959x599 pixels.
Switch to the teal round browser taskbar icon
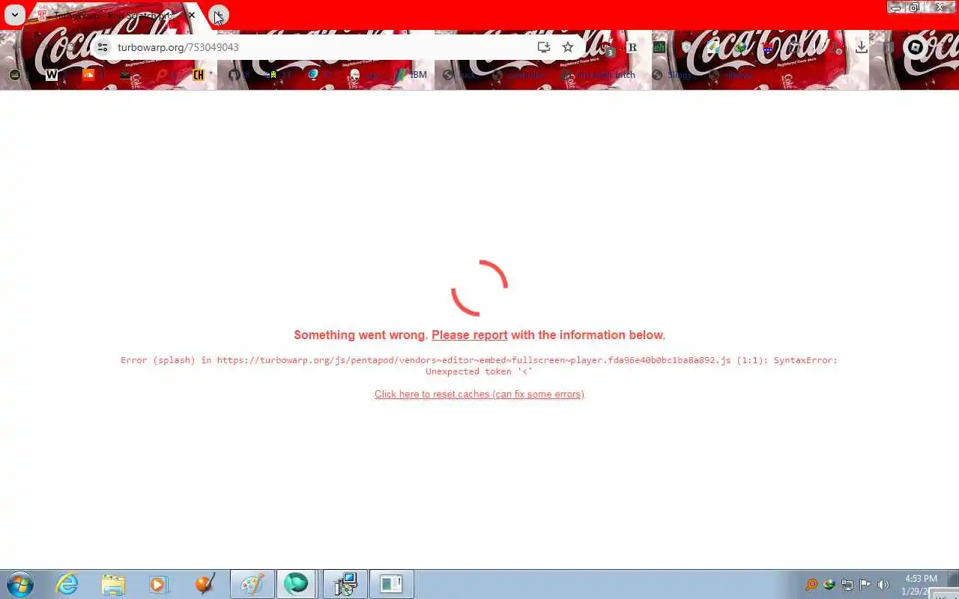click(x=296, y=584)
